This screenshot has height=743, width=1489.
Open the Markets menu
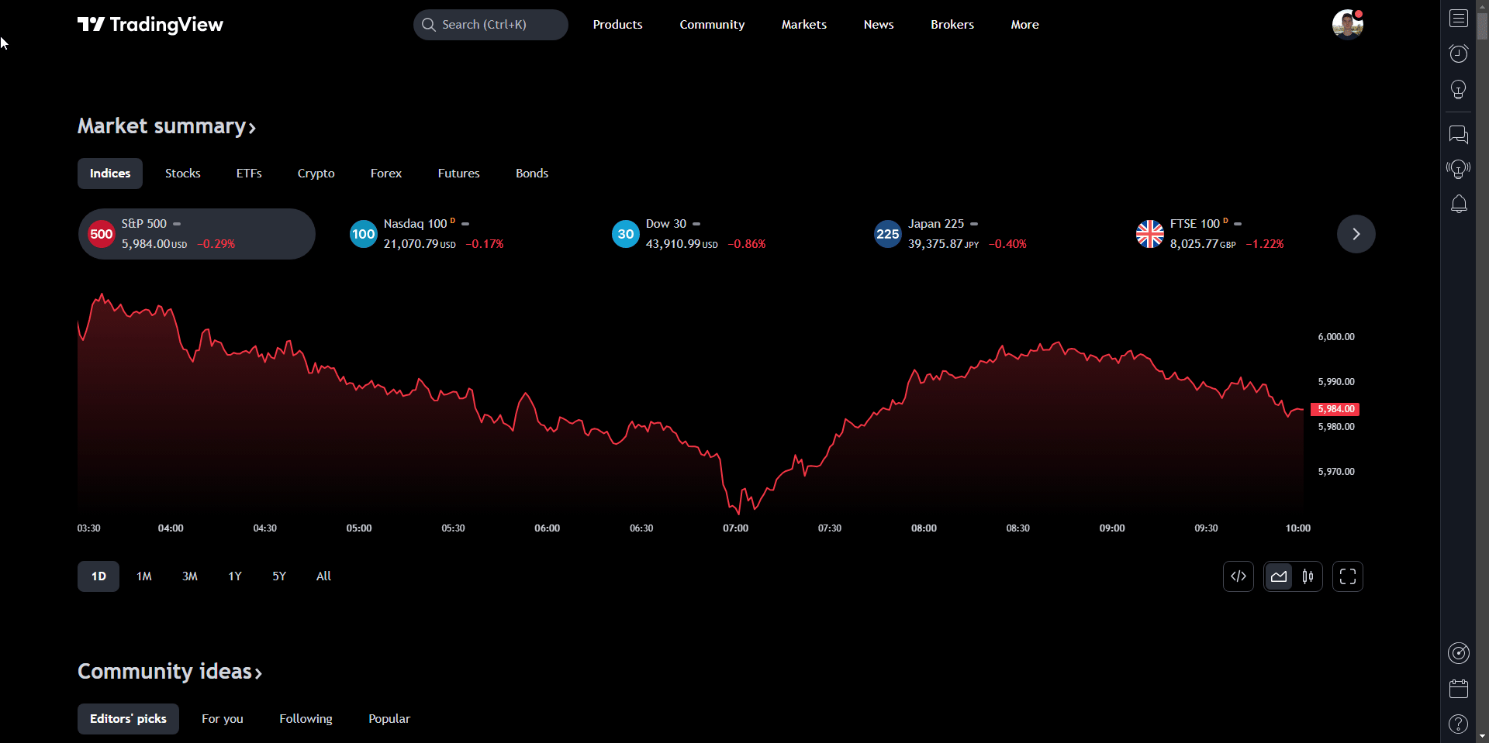(804, 25)
